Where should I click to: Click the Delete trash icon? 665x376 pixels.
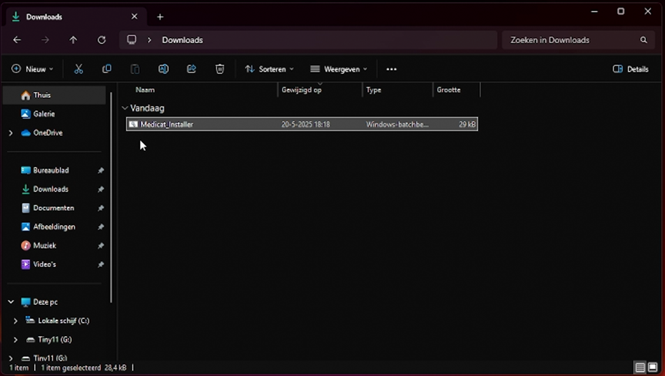pyautogui.click(x=220, y=69)
